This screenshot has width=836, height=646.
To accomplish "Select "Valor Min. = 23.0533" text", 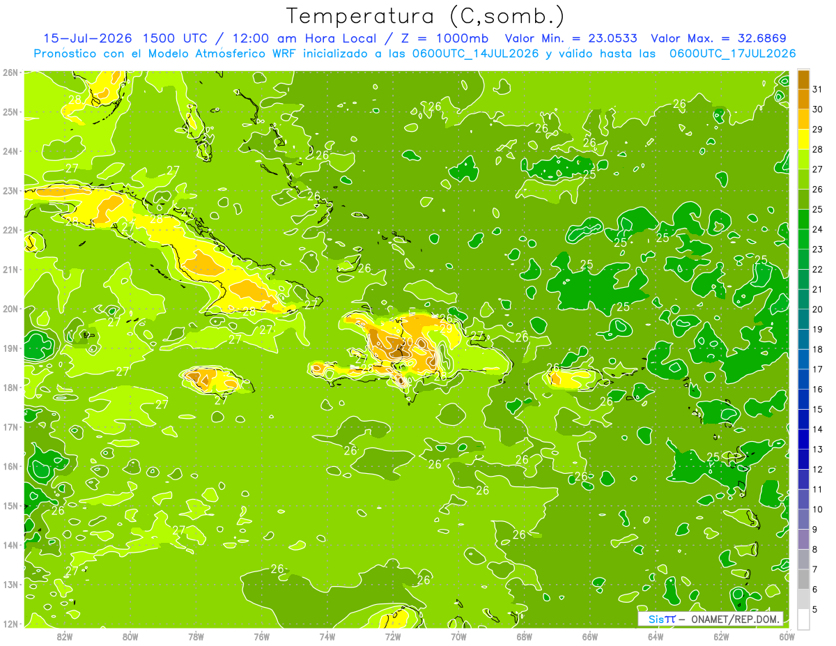I will tap(571, 38).
